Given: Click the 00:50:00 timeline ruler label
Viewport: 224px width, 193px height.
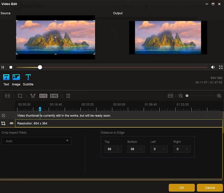Looking at the screenshot, I should [x=119, y=104].
